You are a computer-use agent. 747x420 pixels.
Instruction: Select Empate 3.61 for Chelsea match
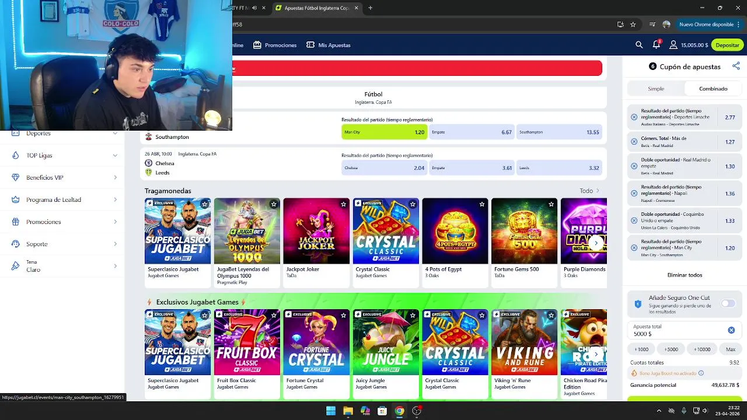tap(472, 167)
